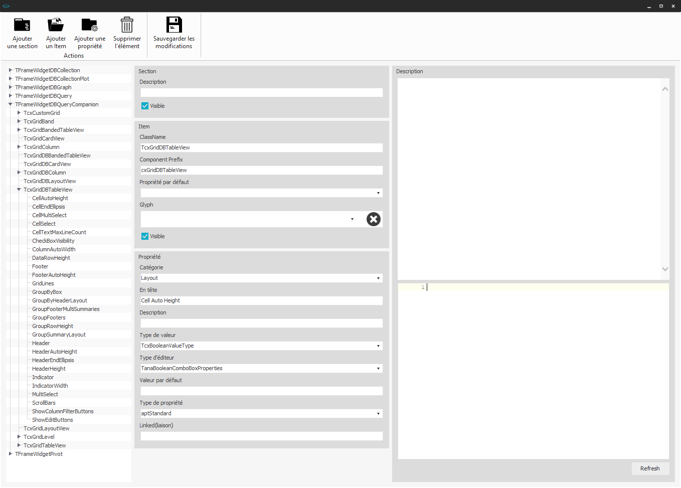Select ColumnAutoWidth tree item
Image resolution: width=681 pixels, height=488 pixels.
54,249
